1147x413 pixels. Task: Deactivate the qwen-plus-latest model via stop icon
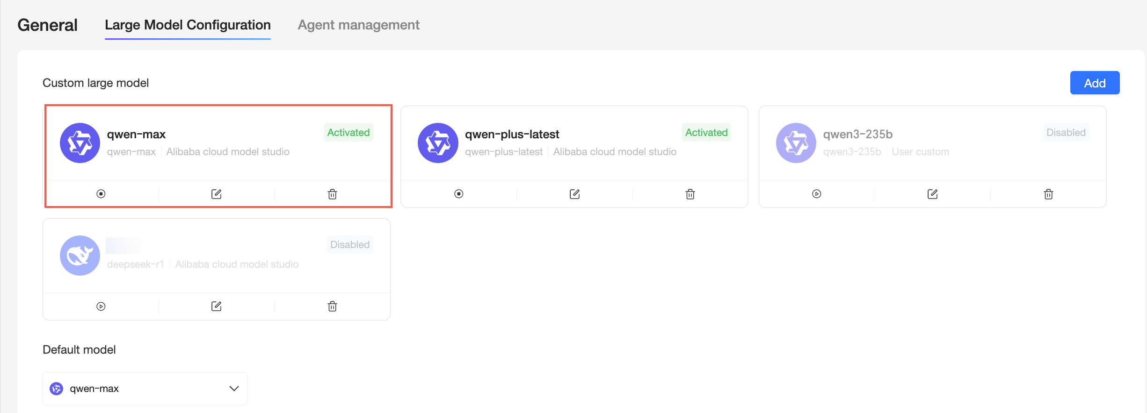click(459, 194)
